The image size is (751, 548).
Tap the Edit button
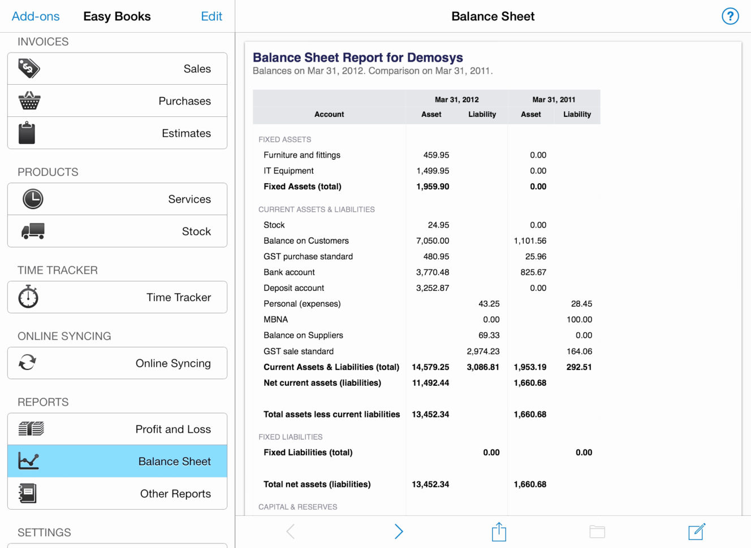(212, 16)
